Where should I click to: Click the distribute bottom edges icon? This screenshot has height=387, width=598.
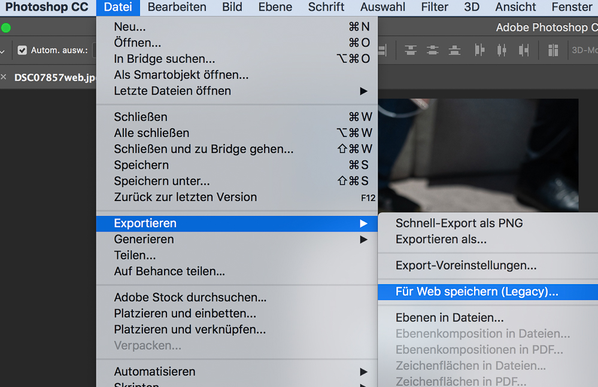click(x=454, y=50)
